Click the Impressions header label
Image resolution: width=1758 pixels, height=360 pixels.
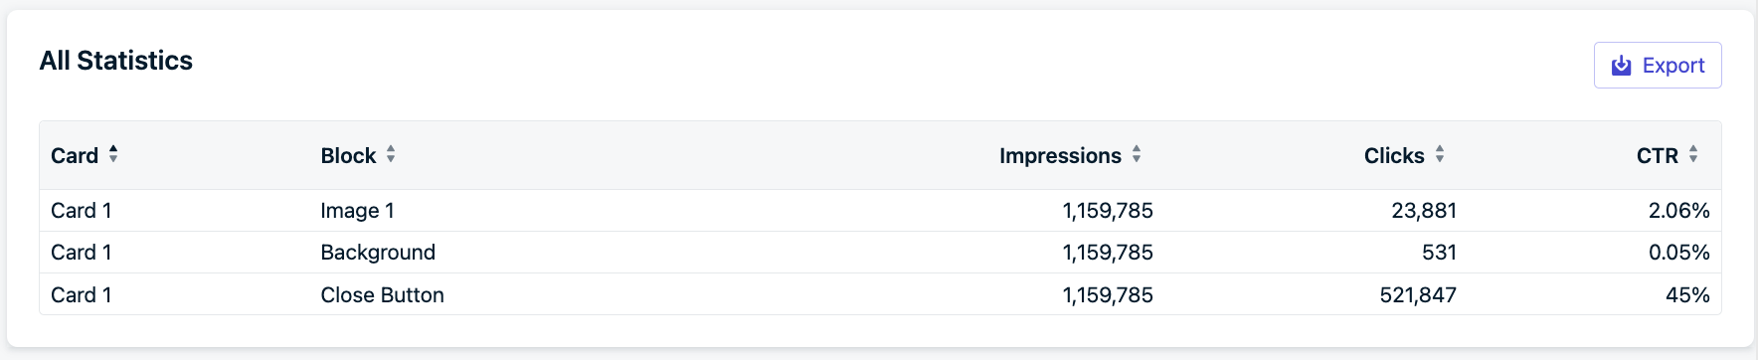[1060, 156]
